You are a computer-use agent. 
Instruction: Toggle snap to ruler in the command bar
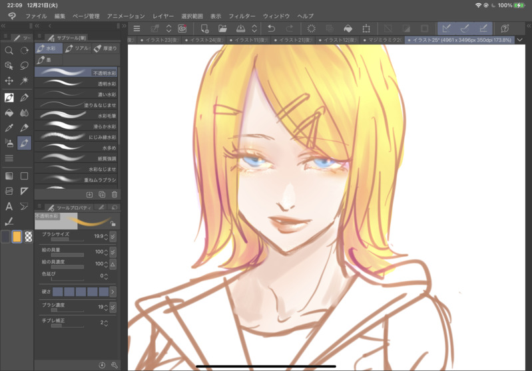pos(447,29)
